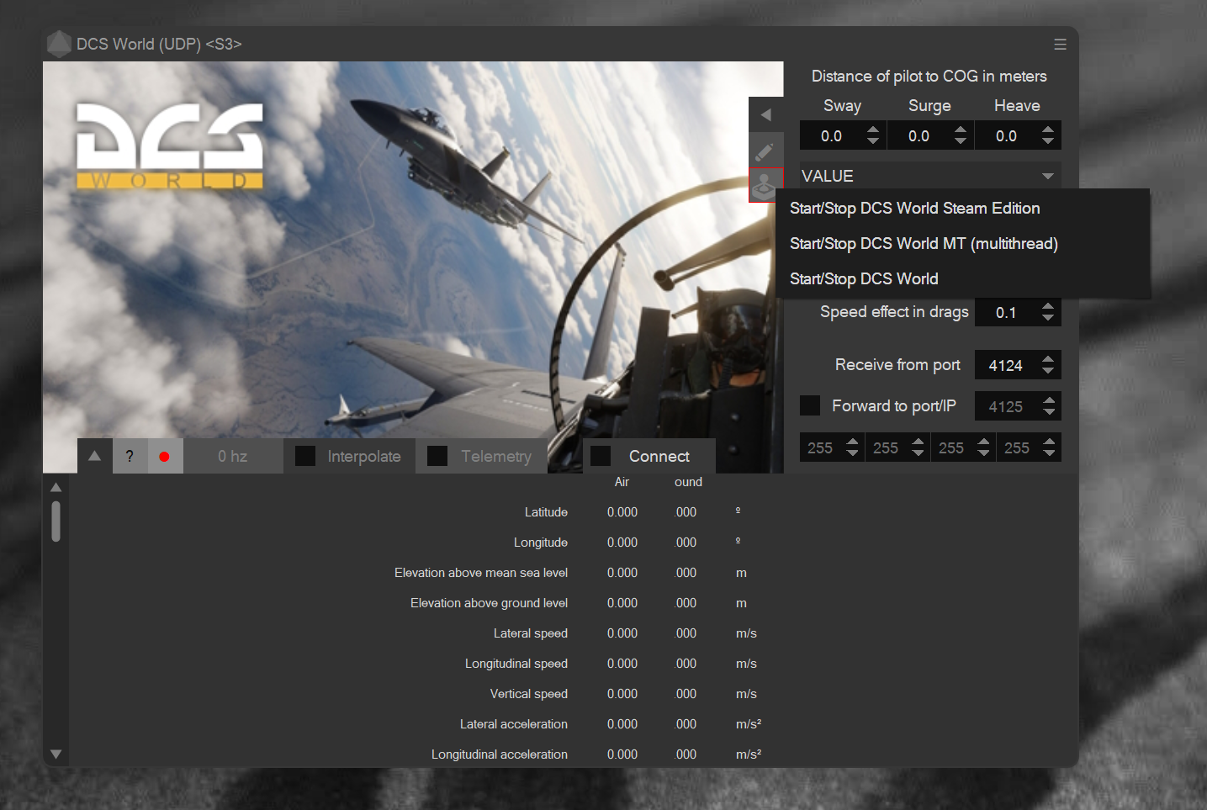Click the left-pointing collapse arrow icon
Image resolution: width=1207 pixels, height=810 pixels.
(765, 114)
